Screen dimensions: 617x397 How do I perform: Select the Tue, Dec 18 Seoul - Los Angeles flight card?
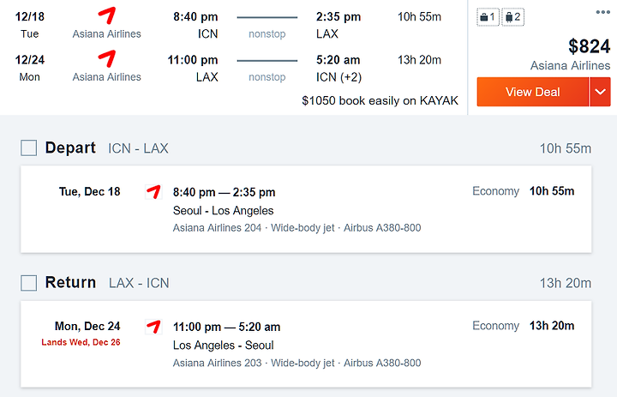pos(306,209)
